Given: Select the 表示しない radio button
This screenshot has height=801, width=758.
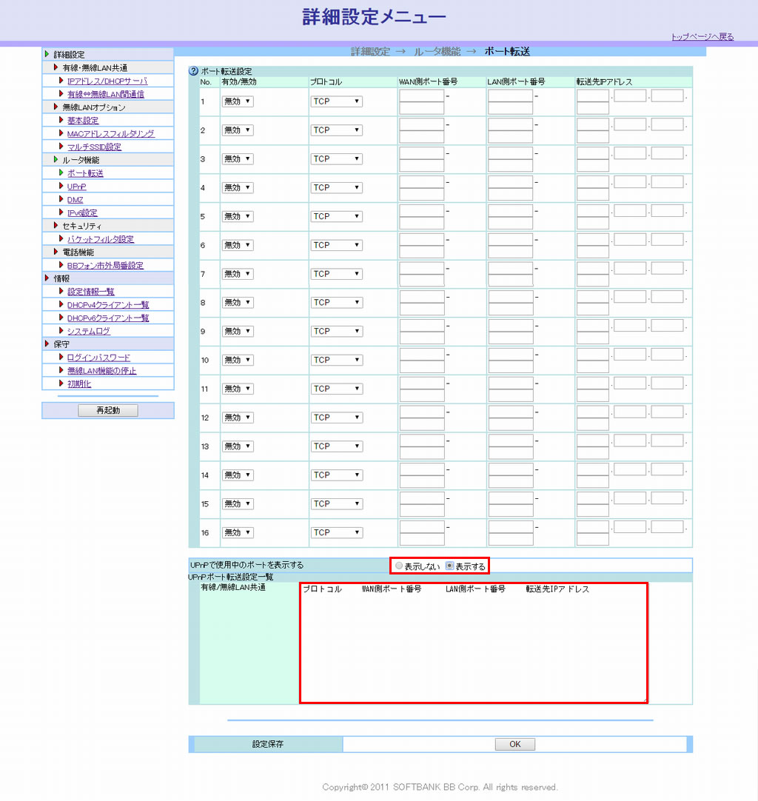Looking at the screenshot, I should [400, 566].
